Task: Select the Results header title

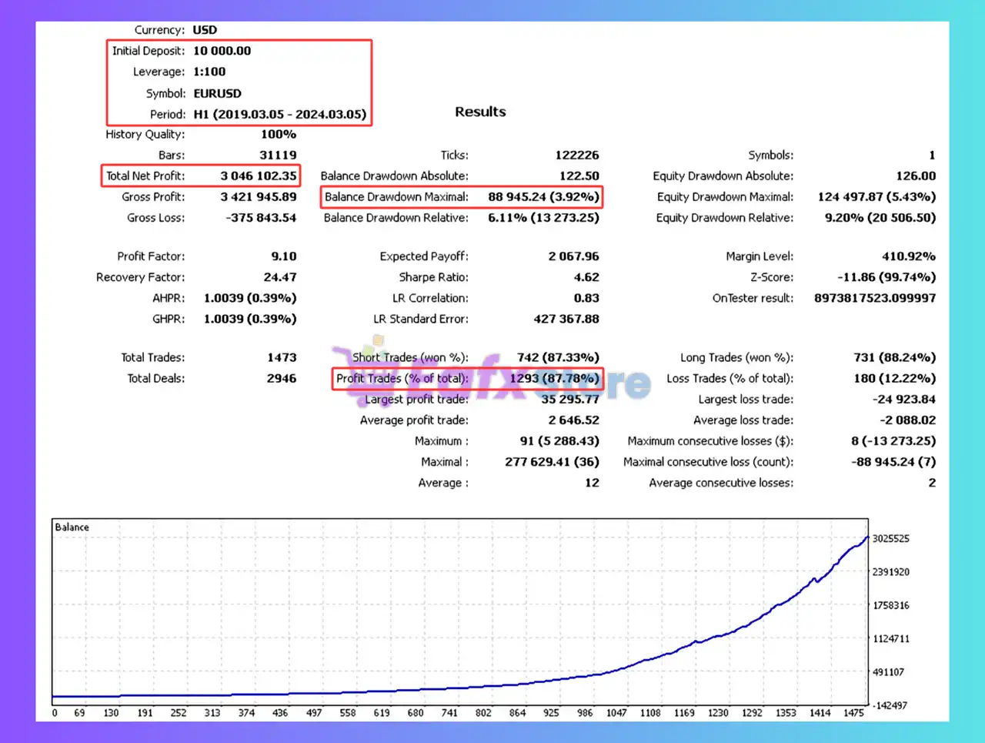Action: click(x=479, y=112)
